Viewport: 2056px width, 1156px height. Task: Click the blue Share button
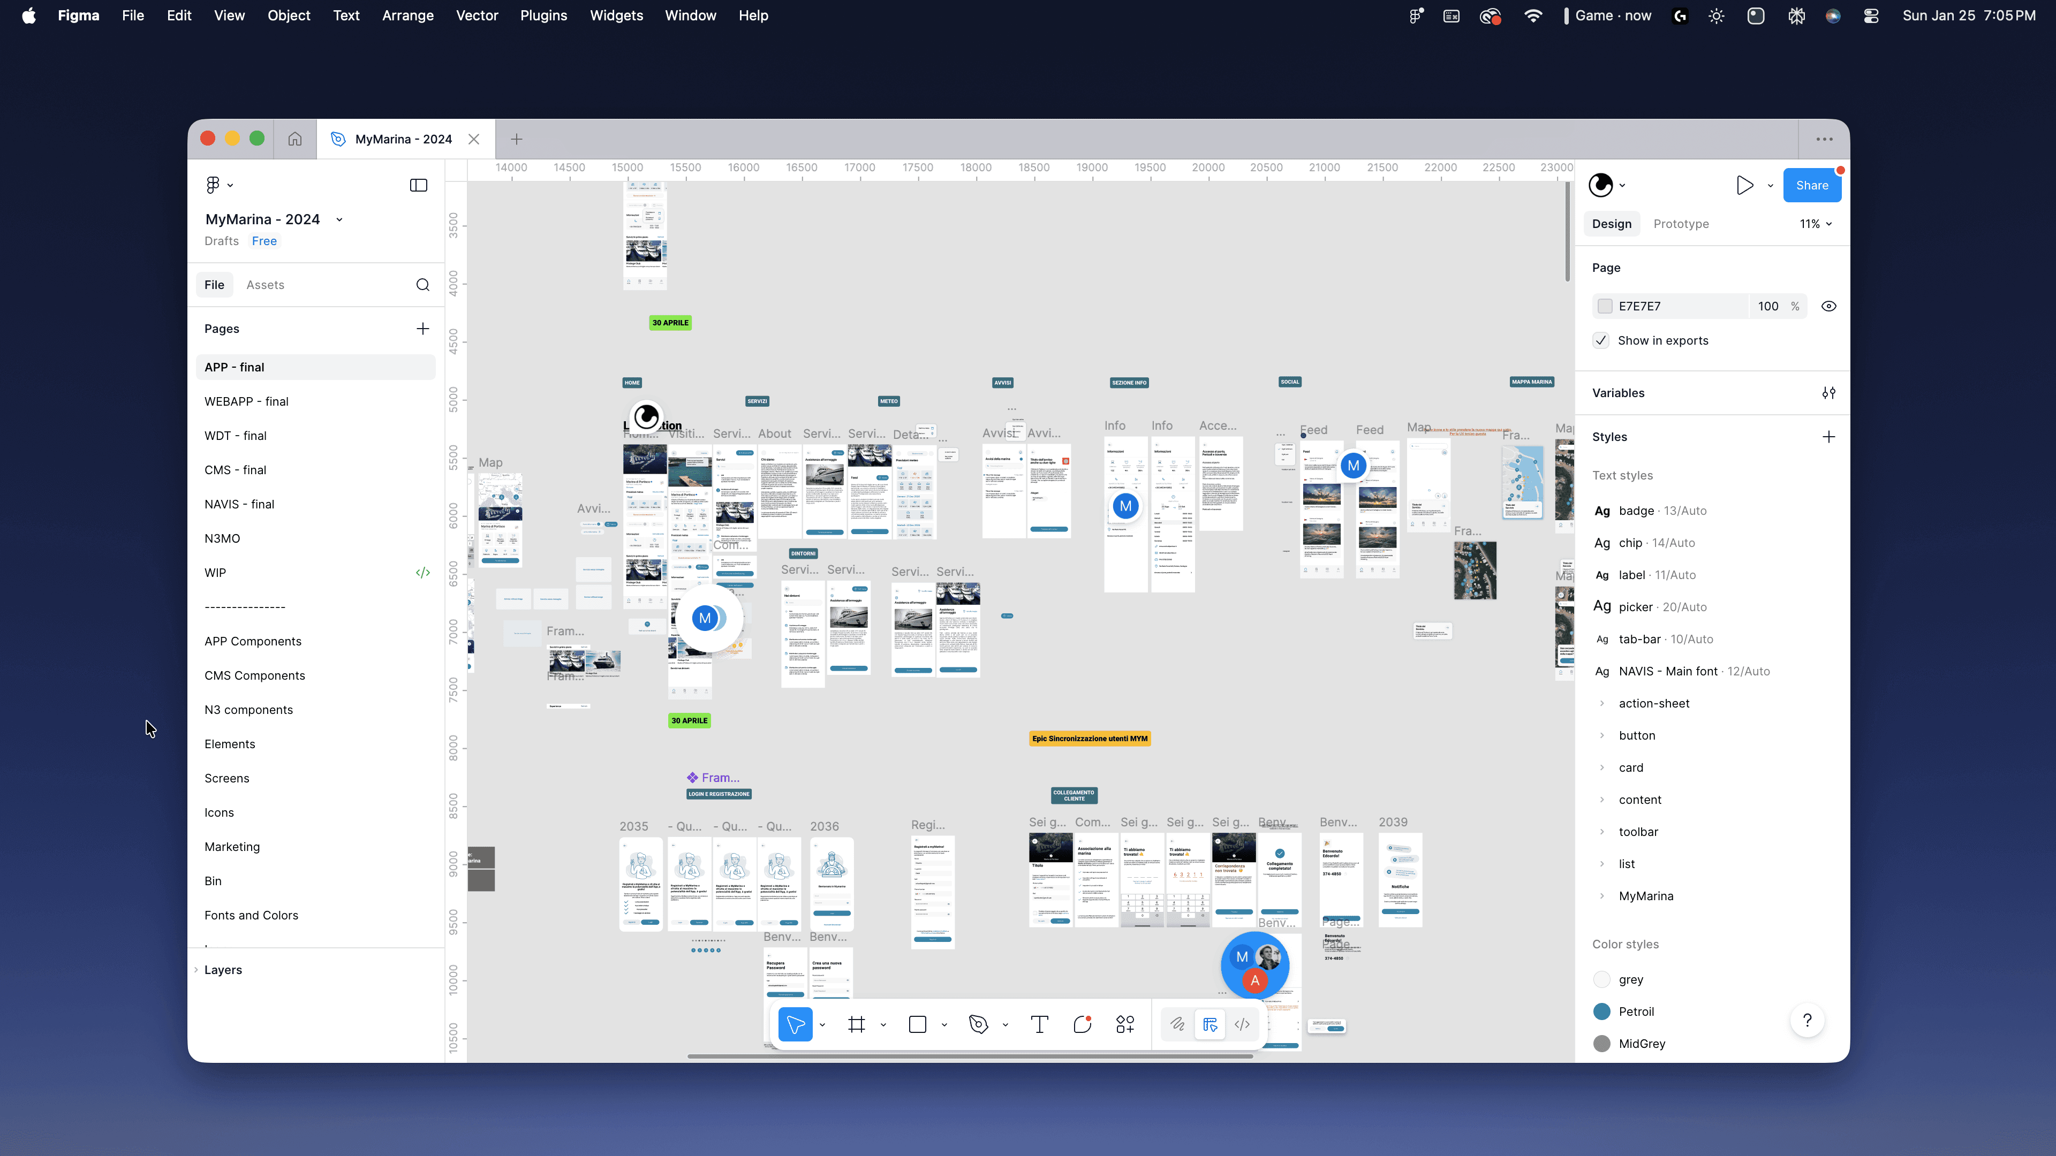coord(1812,185)
